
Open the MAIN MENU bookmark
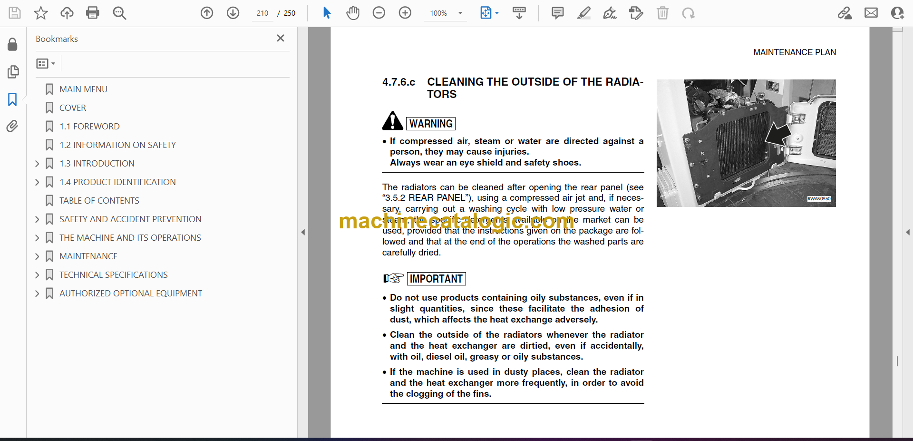(x=83, y=89)
